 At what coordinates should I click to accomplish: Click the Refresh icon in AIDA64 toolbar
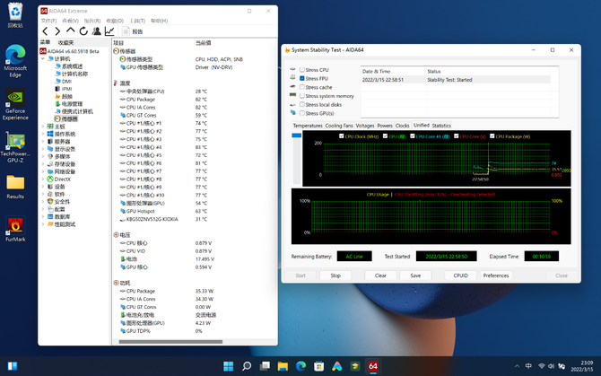[x=83, y=31]
